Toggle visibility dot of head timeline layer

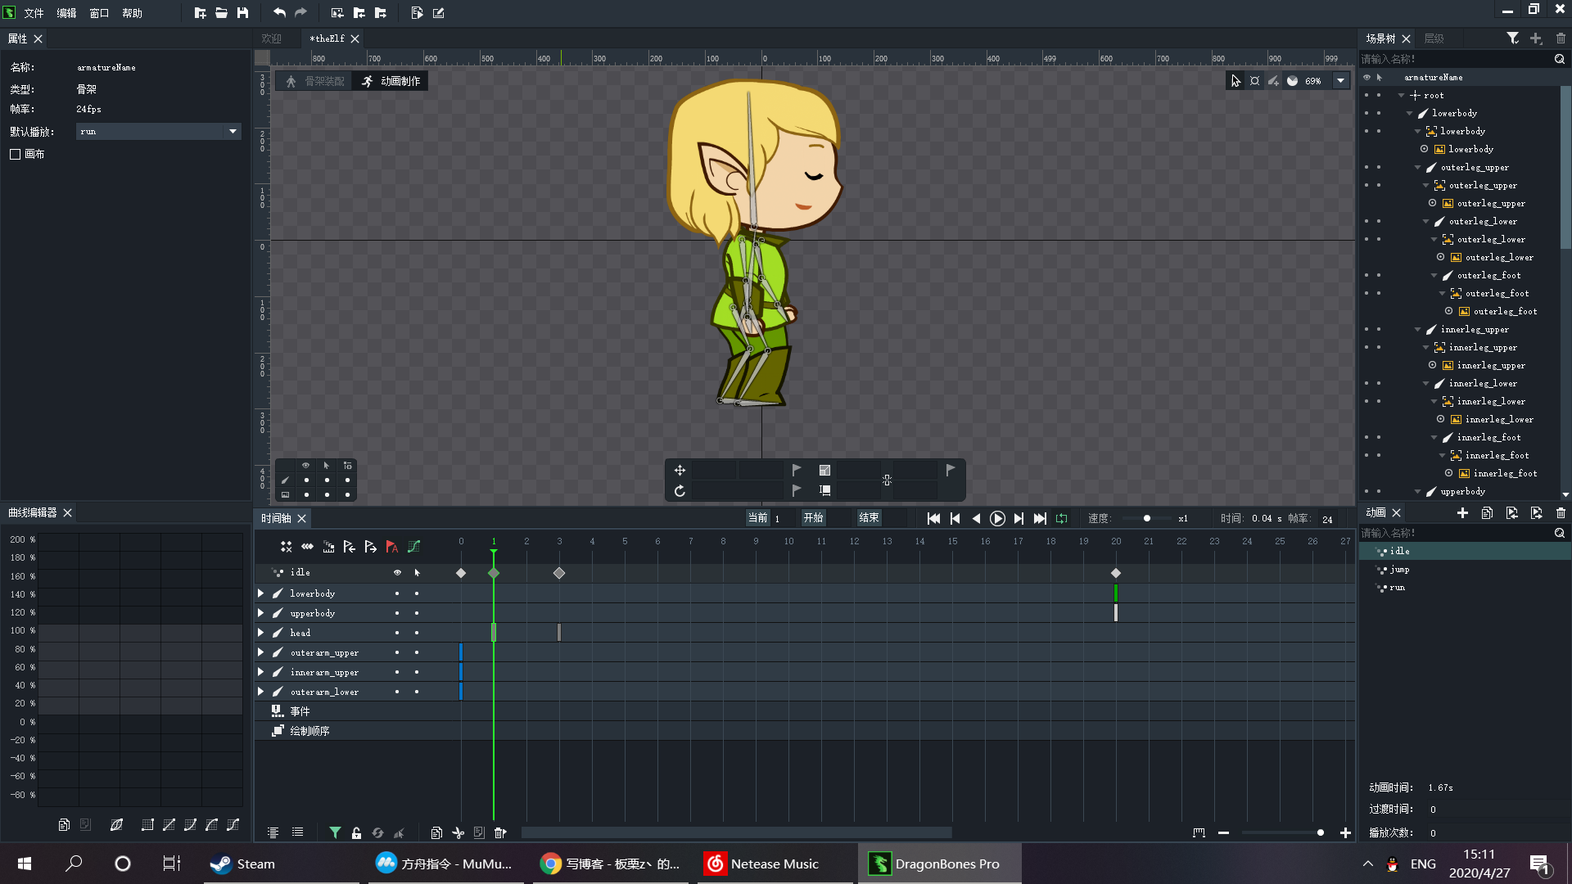pyautogui.click(x=397, y=633)
